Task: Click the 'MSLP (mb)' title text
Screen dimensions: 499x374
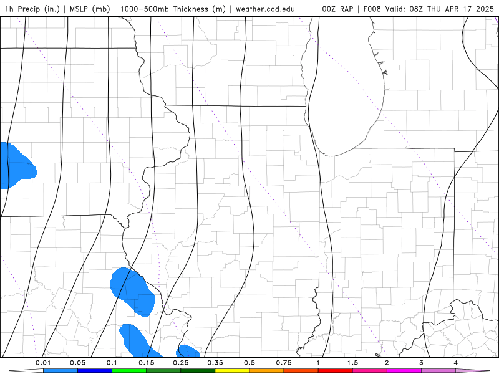Action: coord(90,9)
